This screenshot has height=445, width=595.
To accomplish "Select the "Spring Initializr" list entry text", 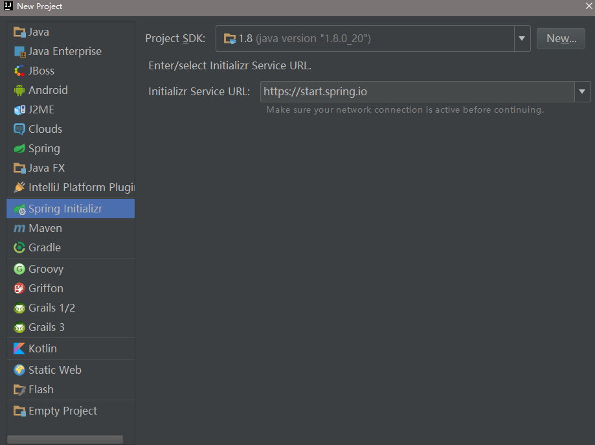I will click(x=65, y=209).
